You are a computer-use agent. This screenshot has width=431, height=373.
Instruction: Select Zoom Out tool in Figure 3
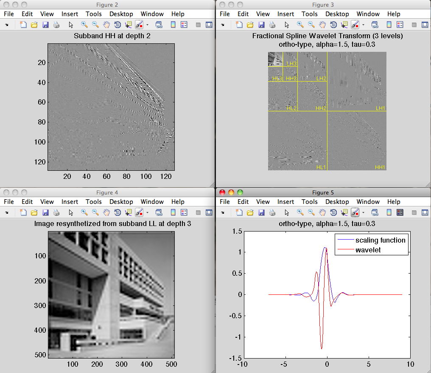coord(311,25)
